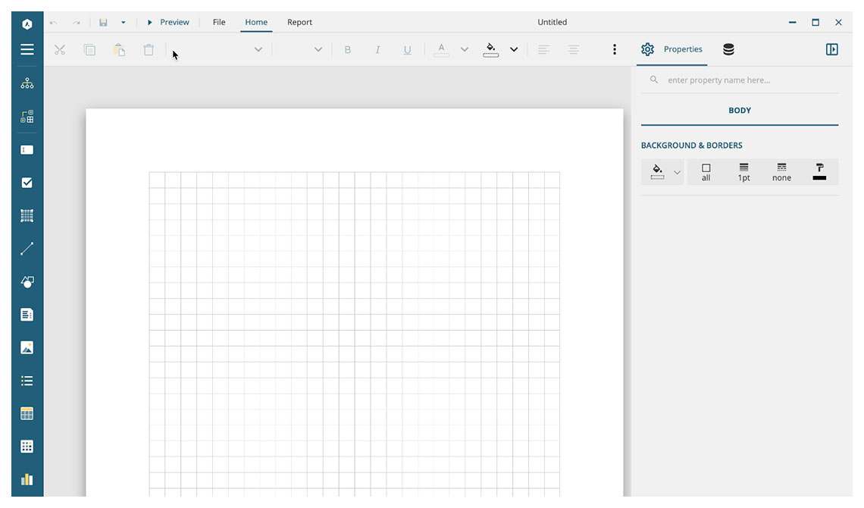Click the Undo arrow icon
Viewport: 864px width, 508px height.
[x=54, y=23]
